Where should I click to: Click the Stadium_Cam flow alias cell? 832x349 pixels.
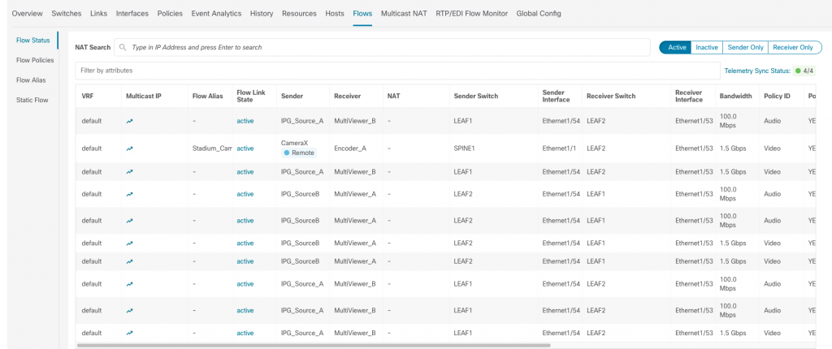212,149
